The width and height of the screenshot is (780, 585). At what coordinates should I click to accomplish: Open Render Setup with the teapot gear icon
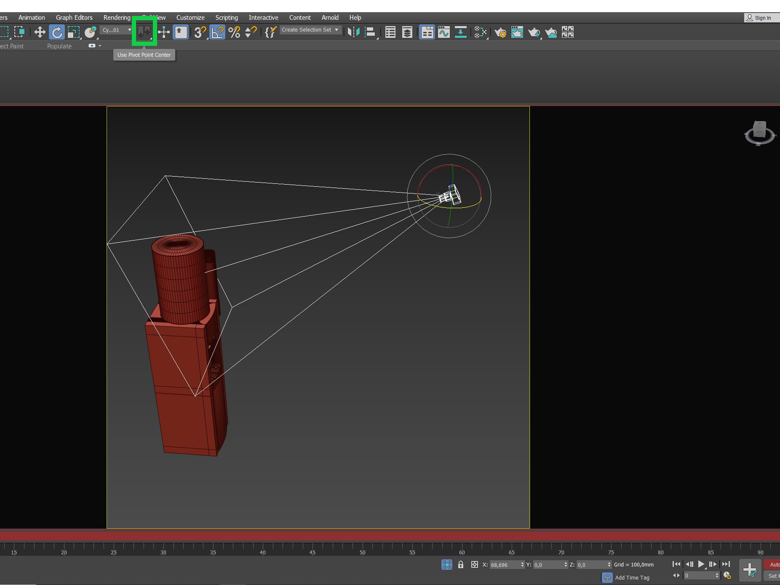point(500,32)
